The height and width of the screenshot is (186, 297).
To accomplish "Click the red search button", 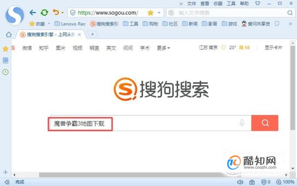I will [265, 123].
